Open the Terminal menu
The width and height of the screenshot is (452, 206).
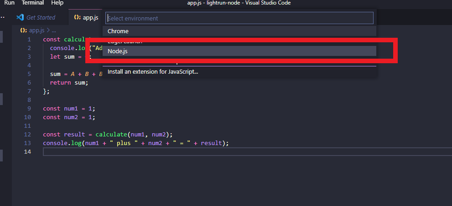click(33, 3)
